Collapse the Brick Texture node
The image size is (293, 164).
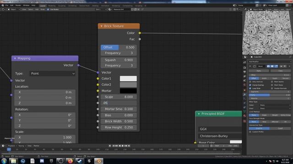point(102,26)
